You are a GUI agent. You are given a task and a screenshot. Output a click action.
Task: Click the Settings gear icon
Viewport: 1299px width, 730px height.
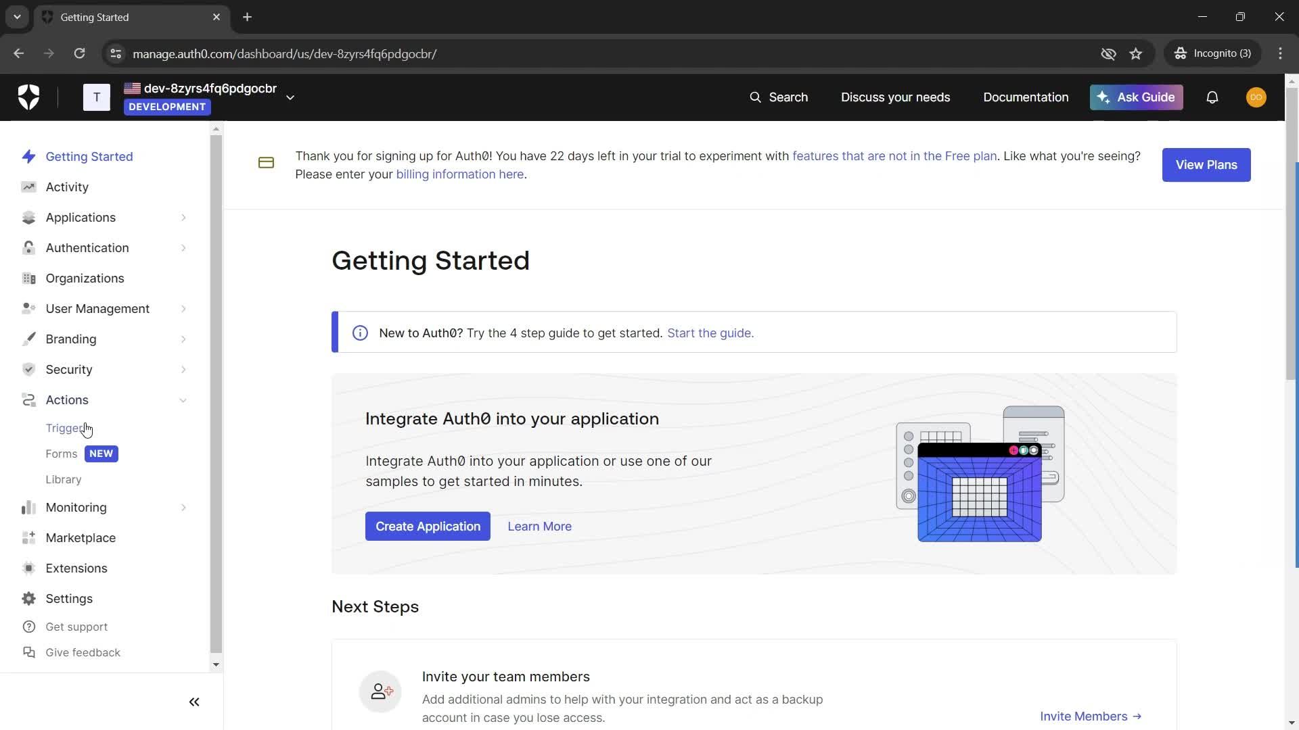(28, 599)
